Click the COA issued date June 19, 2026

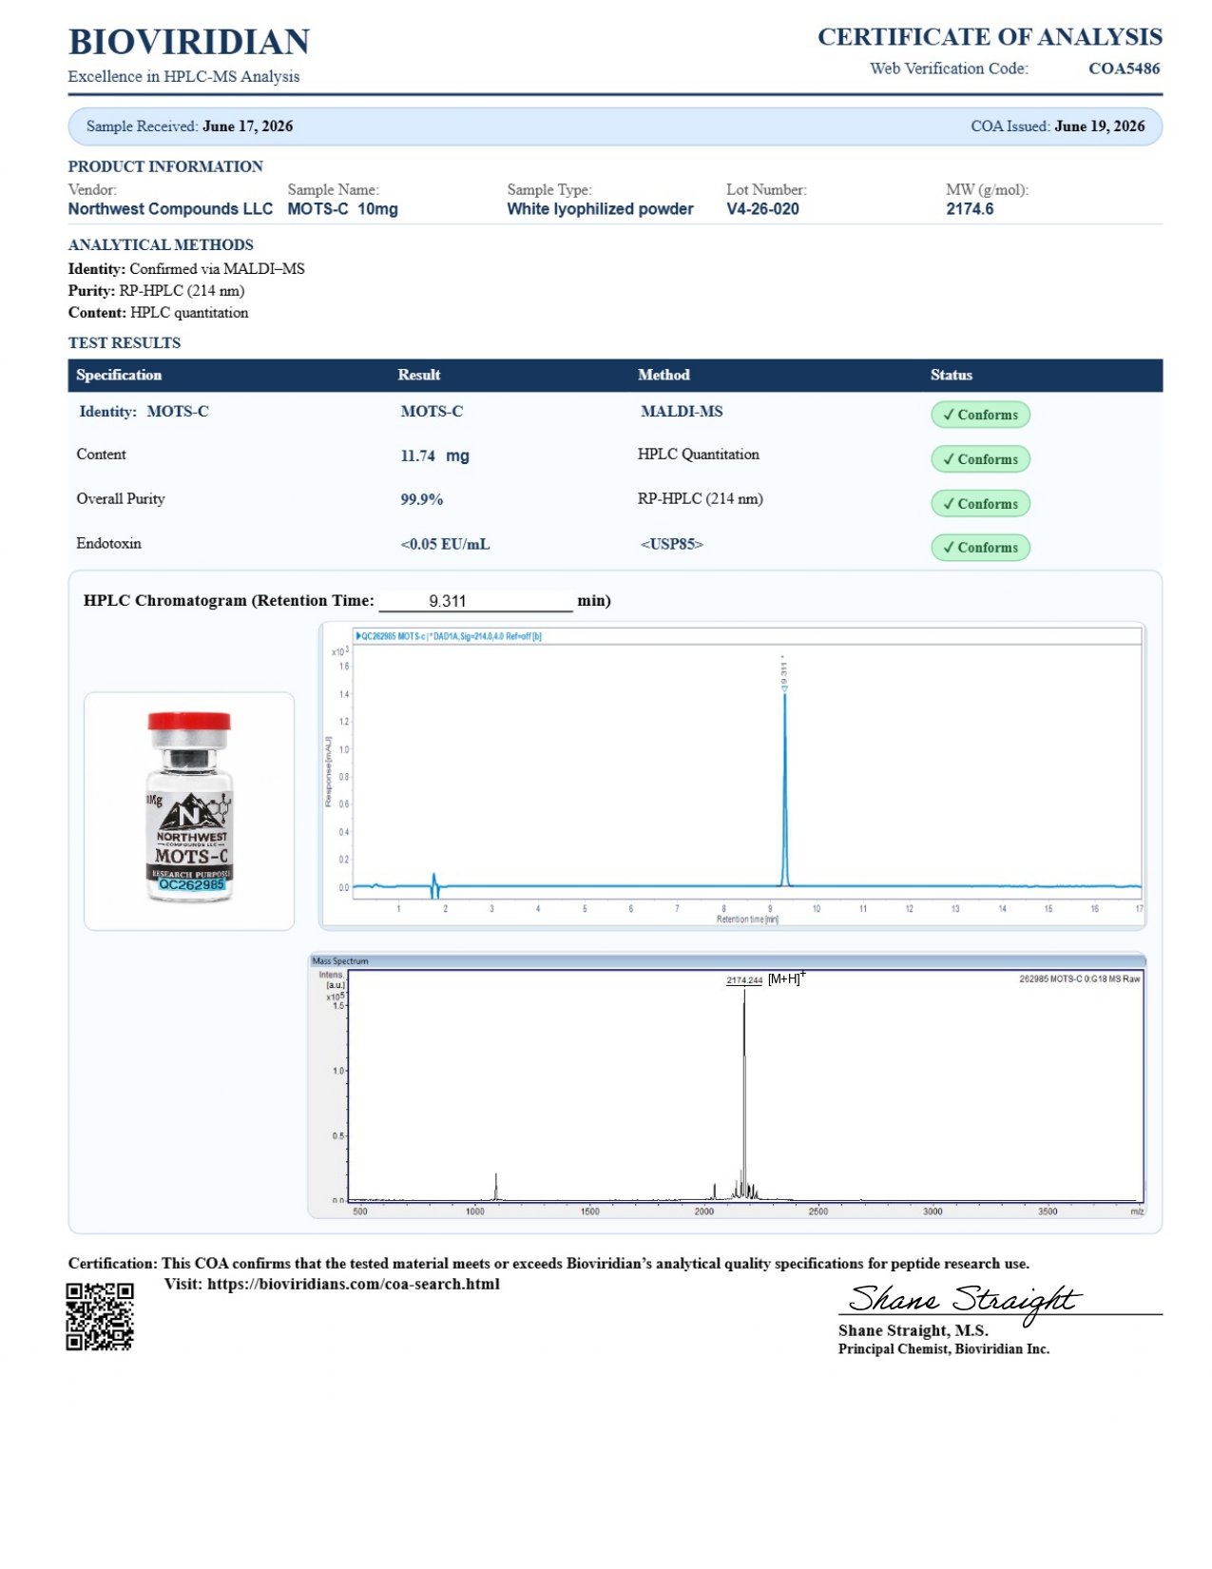(x=1099, y=126)
